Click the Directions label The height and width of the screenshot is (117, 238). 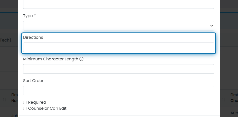coord(33,37)
